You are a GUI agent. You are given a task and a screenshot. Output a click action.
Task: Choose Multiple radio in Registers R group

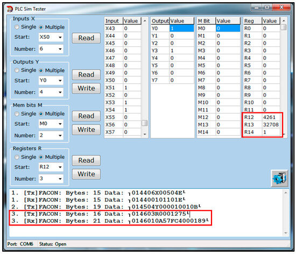pos(41,157)
